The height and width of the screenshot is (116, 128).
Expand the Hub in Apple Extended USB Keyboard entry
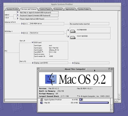coord(18,12)
